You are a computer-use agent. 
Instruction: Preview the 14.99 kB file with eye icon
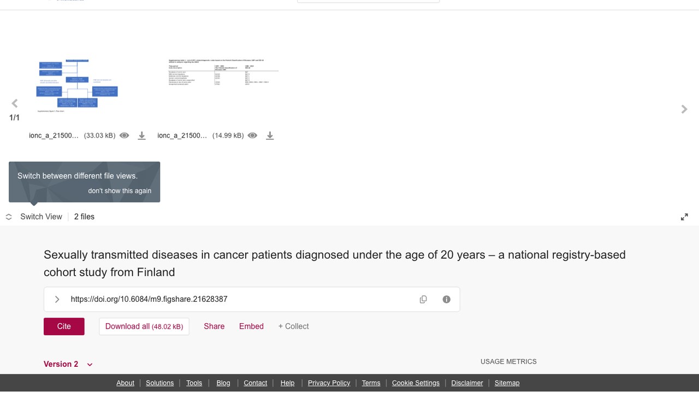click(252, 135)
